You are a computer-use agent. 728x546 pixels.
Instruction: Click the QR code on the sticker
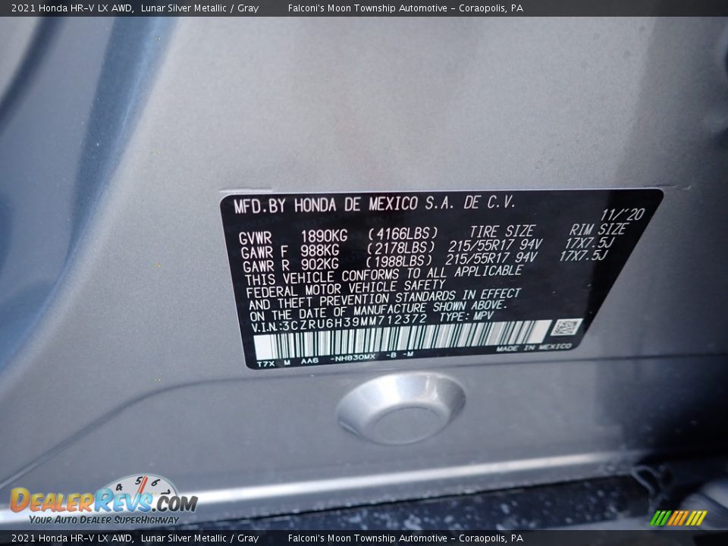[x=566, y=328]
